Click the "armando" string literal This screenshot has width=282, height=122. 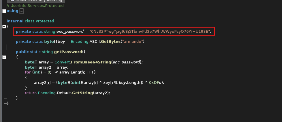click(133, 42)
